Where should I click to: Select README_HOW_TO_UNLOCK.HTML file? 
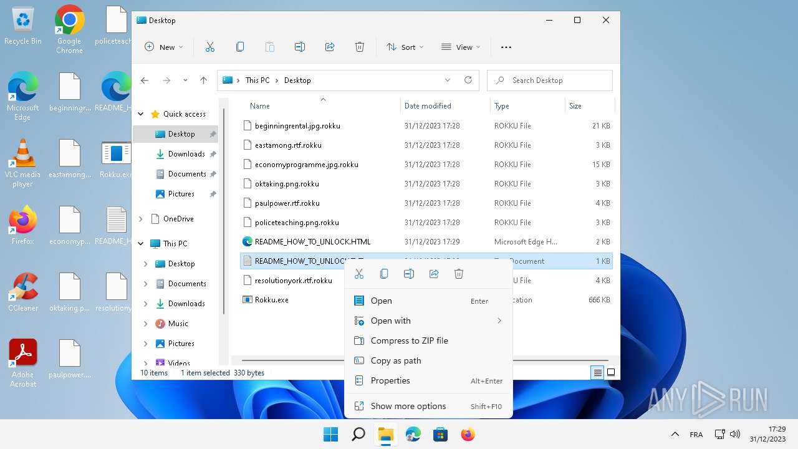click(426, 242)
